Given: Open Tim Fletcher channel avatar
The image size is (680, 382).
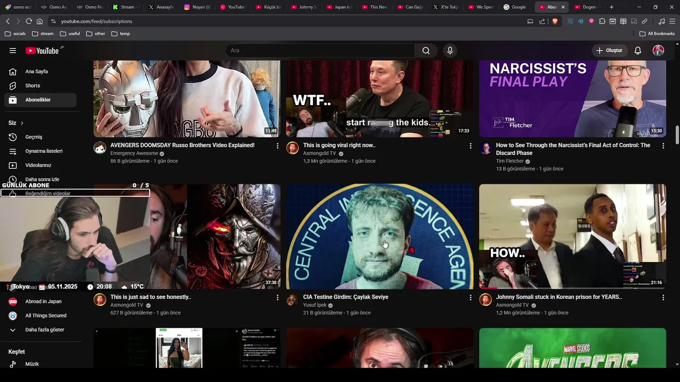Looking at the screenshot, I should [x=486, y=148].
